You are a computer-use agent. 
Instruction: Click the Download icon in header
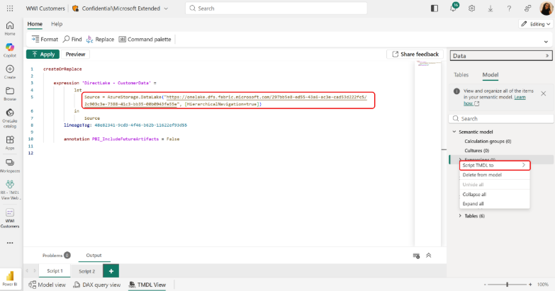[490, 8]
